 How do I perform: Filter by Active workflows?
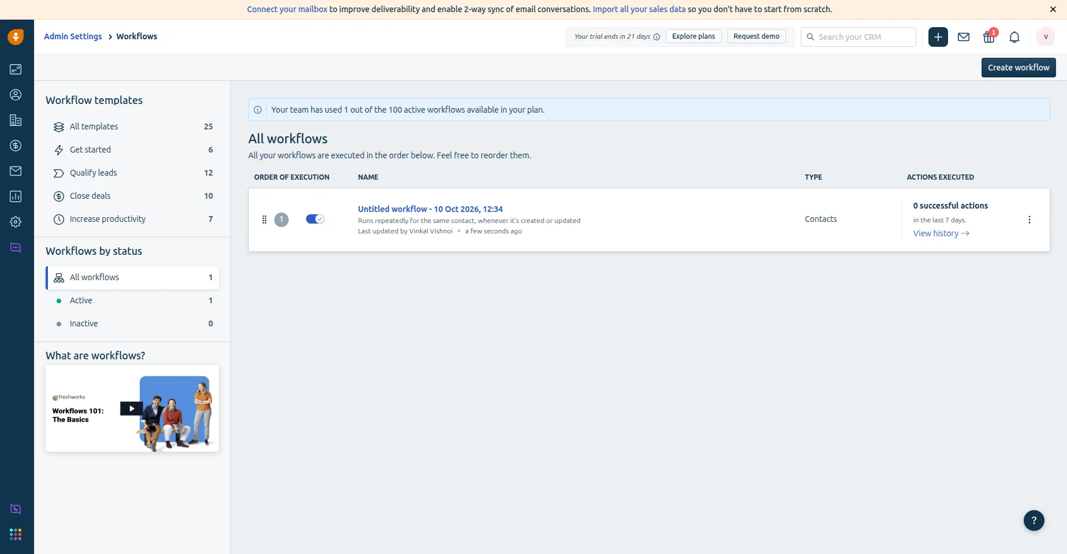[x=132, y=300]
